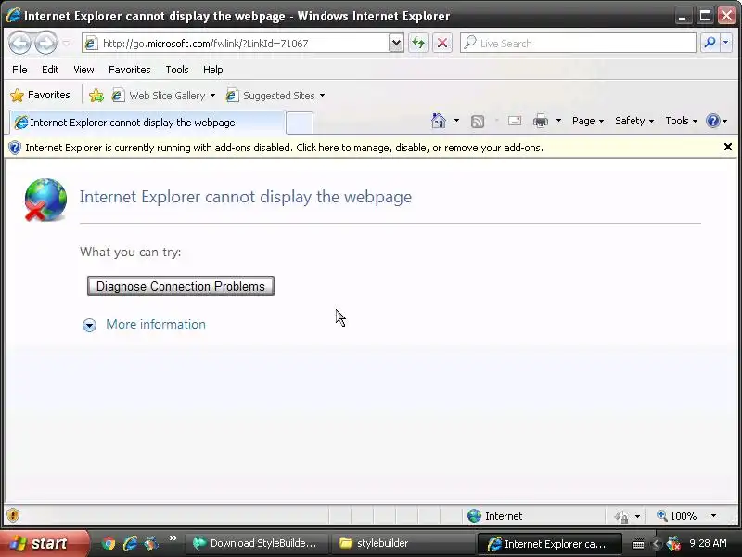
Task: Open the blue Help question mark icon
Action: 716,121
